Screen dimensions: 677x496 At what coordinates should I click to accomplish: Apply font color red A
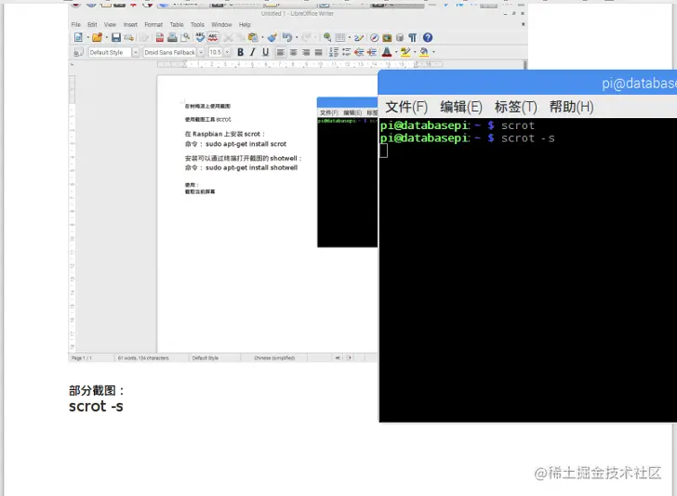387,52
